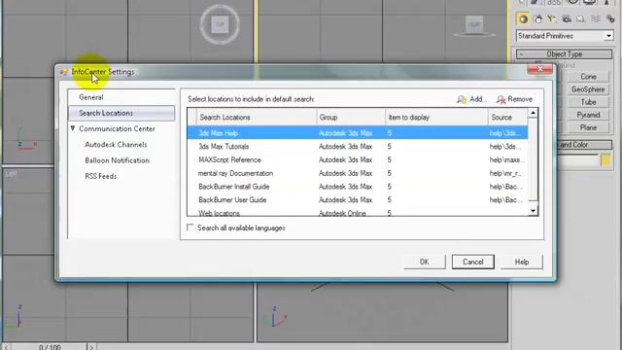The image size is (622, 350).
Task: Collapse the Name and Color rollout
Action: pos(585,145)
